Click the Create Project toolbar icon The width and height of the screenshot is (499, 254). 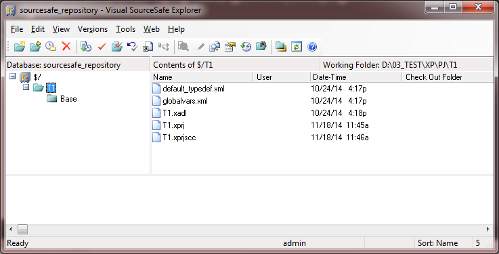(x=20, y=47)
